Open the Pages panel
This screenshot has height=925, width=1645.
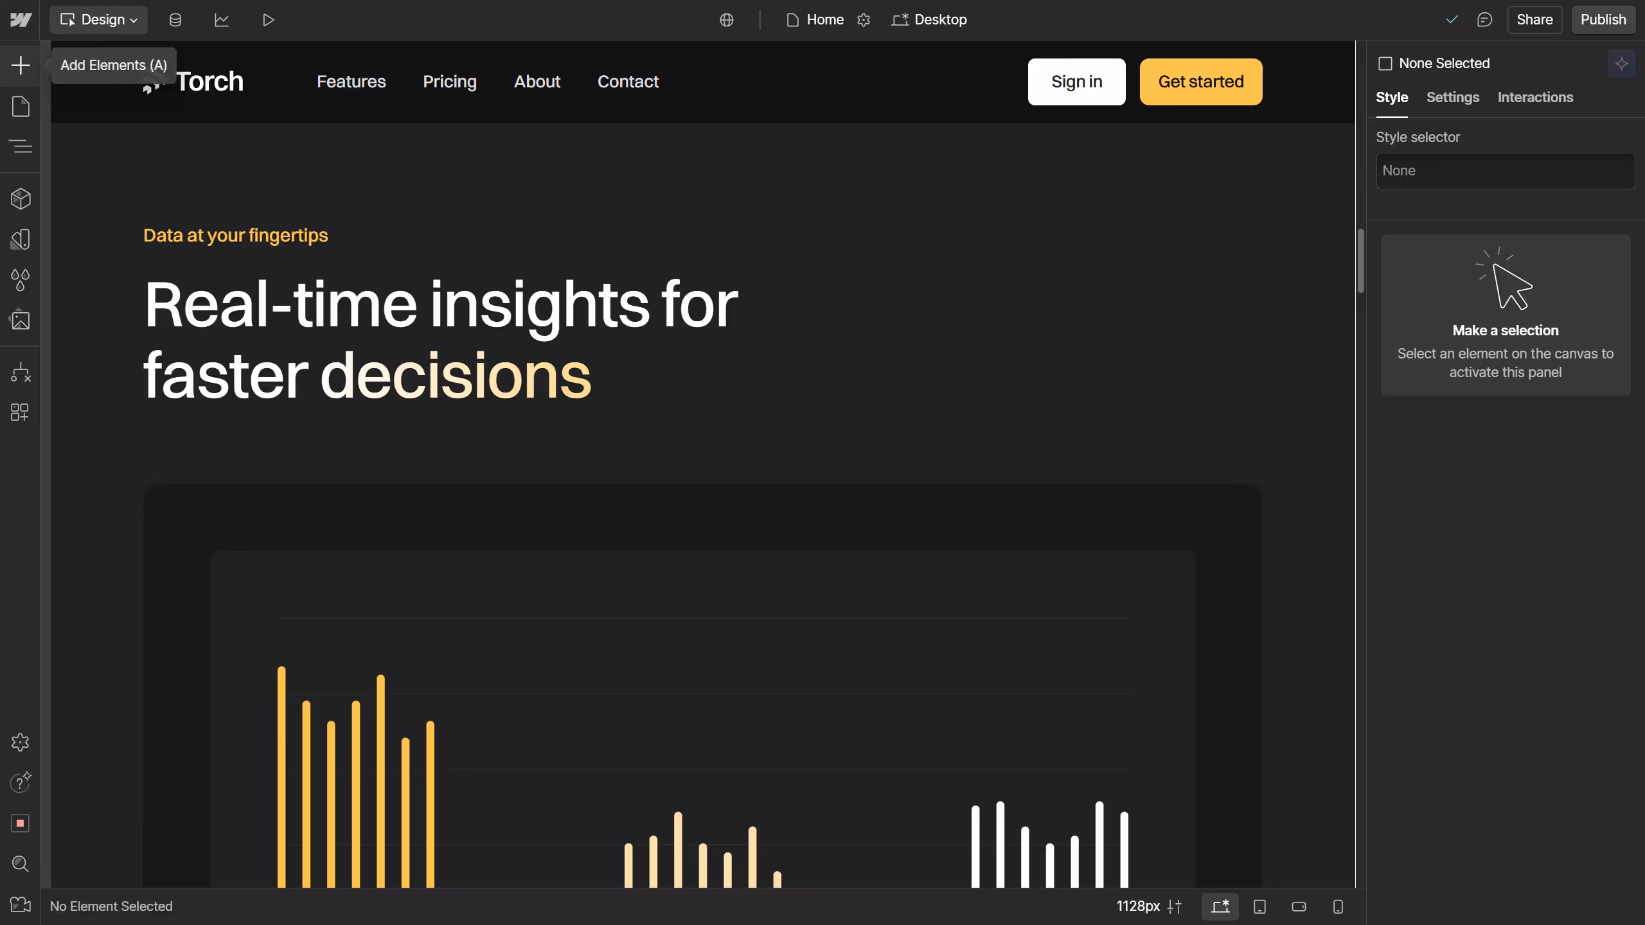point(21,106)
